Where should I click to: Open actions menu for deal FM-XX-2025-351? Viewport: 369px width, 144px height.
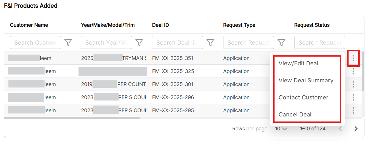click(353, 58)
